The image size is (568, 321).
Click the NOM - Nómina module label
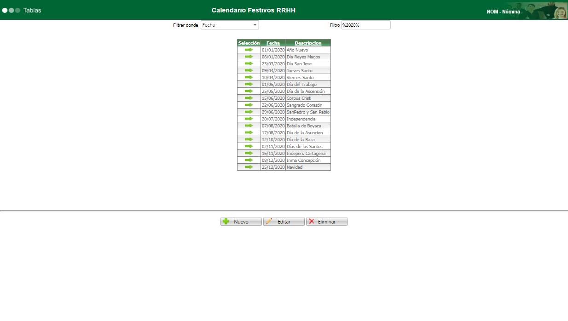pyautogui.click(x=504, y=12)
